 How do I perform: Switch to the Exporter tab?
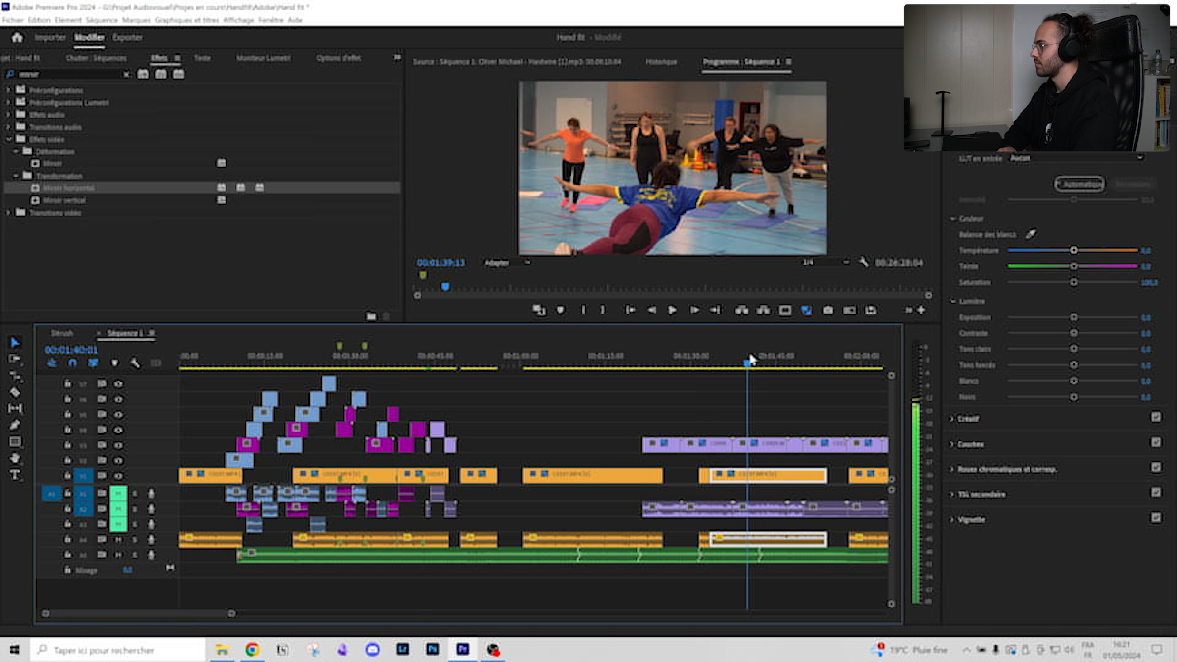(128, 37)
